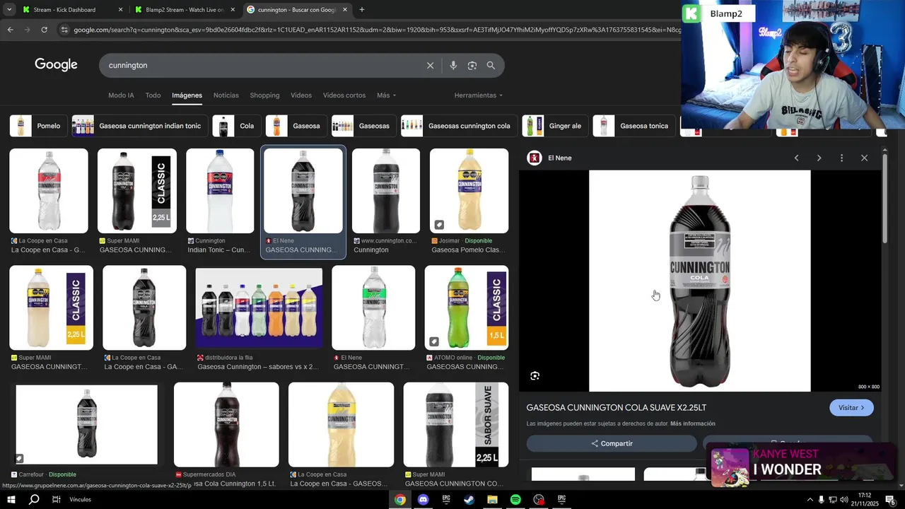The image size is (905, 509).
Task: Open Super MAMI Classic 2,25 L cola thumbnail
Action: [137, 191]
